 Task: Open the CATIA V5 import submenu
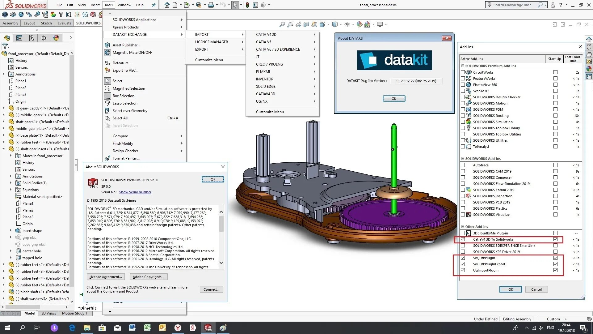click(263, 42)
